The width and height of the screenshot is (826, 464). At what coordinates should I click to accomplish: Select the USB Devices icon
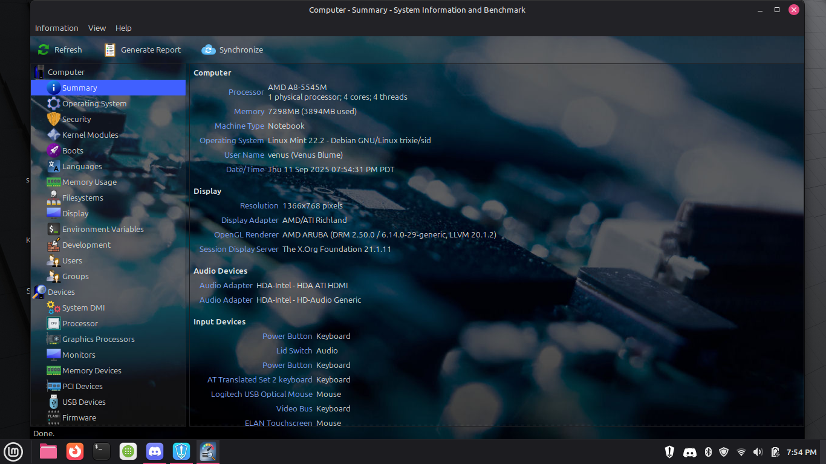pyautogui.click(x=54, y=402)
